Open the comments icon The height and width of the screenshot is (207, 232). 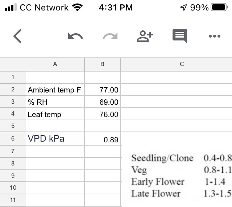(x=180, y=36)
